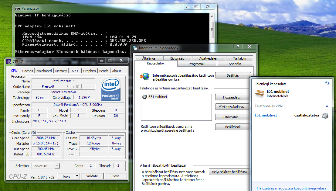Click Helyi hálózati beállítások button

click(229, 172)
